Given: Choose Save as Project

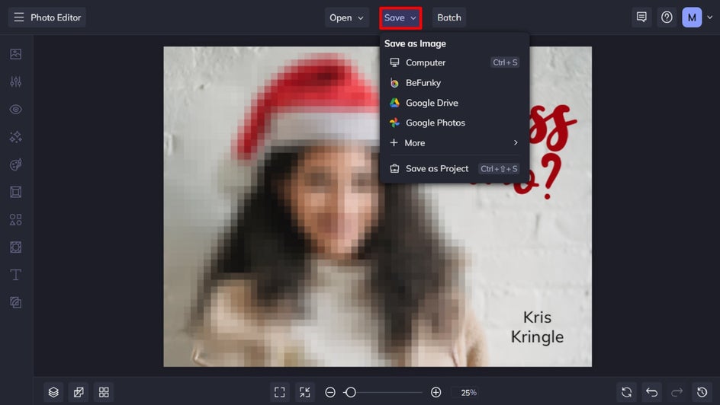Looking at the screenshot, I should pos(454,168).
